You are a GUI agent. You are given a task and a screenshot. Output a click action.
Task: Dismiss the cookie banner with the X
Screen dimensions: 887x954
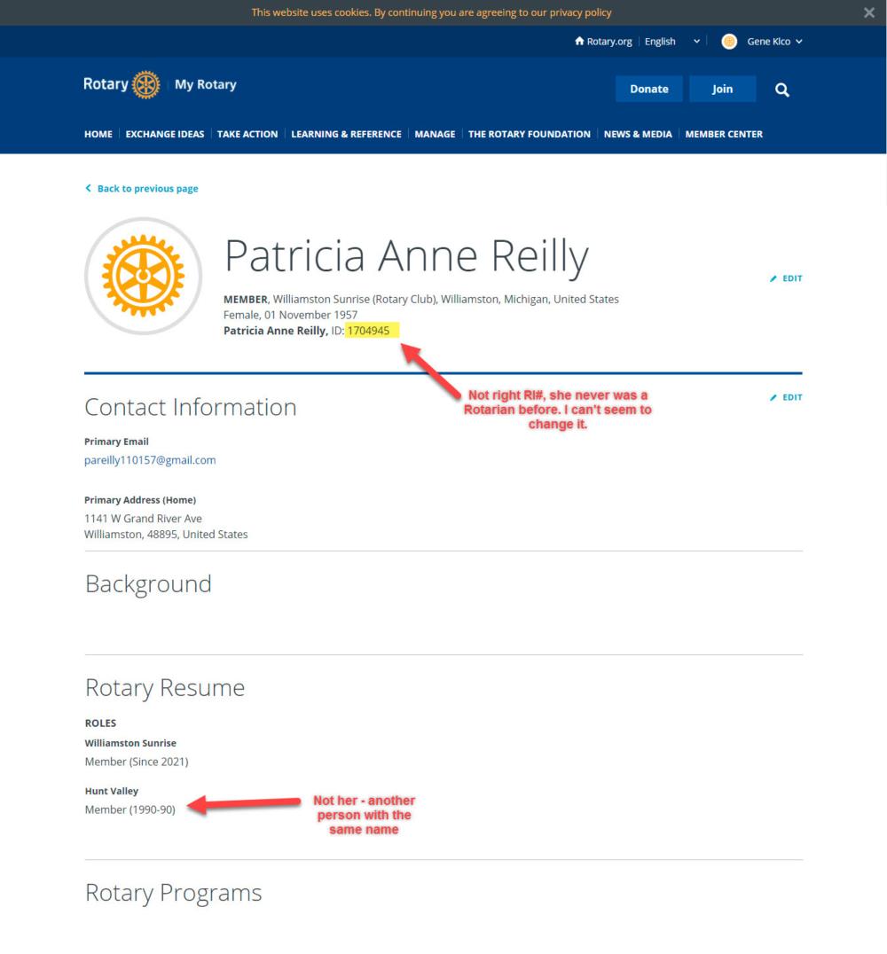pos(868,12)
